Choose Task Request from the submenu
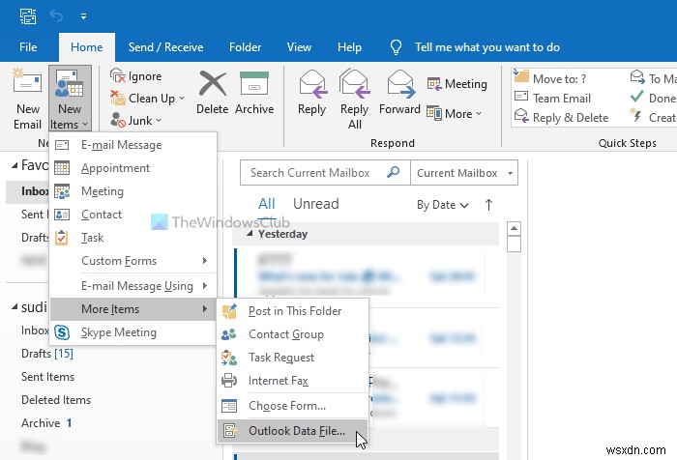 tap(293, 358)
